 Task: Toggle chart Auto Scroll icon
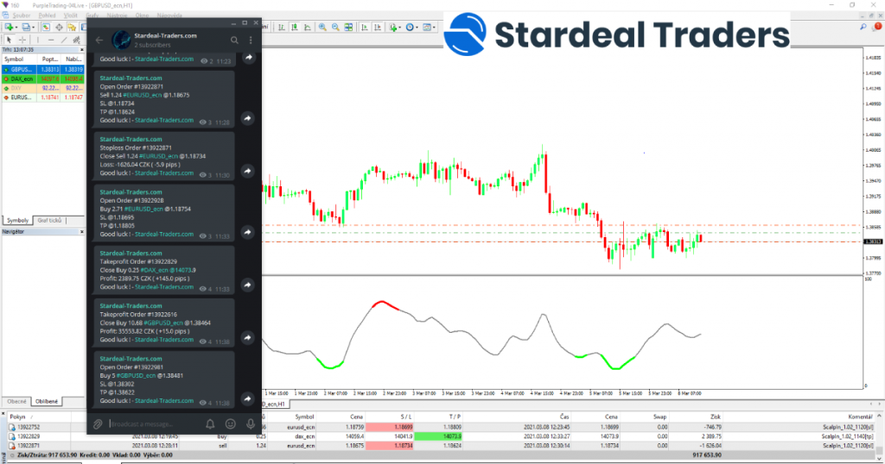[365, 27]
